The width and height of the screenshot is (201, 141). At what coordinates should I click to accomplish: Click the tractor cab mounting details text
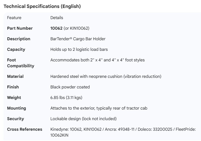pos(99,108)
